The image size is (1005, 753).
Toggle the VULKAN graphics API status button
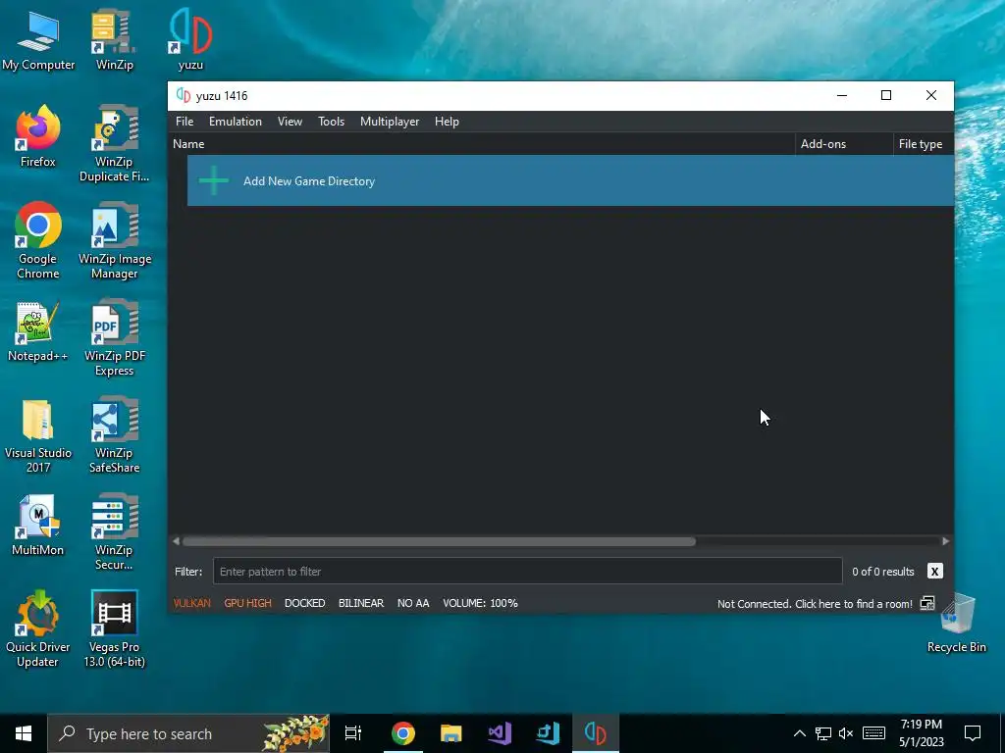pyautogui.click(x=191, y=603)
